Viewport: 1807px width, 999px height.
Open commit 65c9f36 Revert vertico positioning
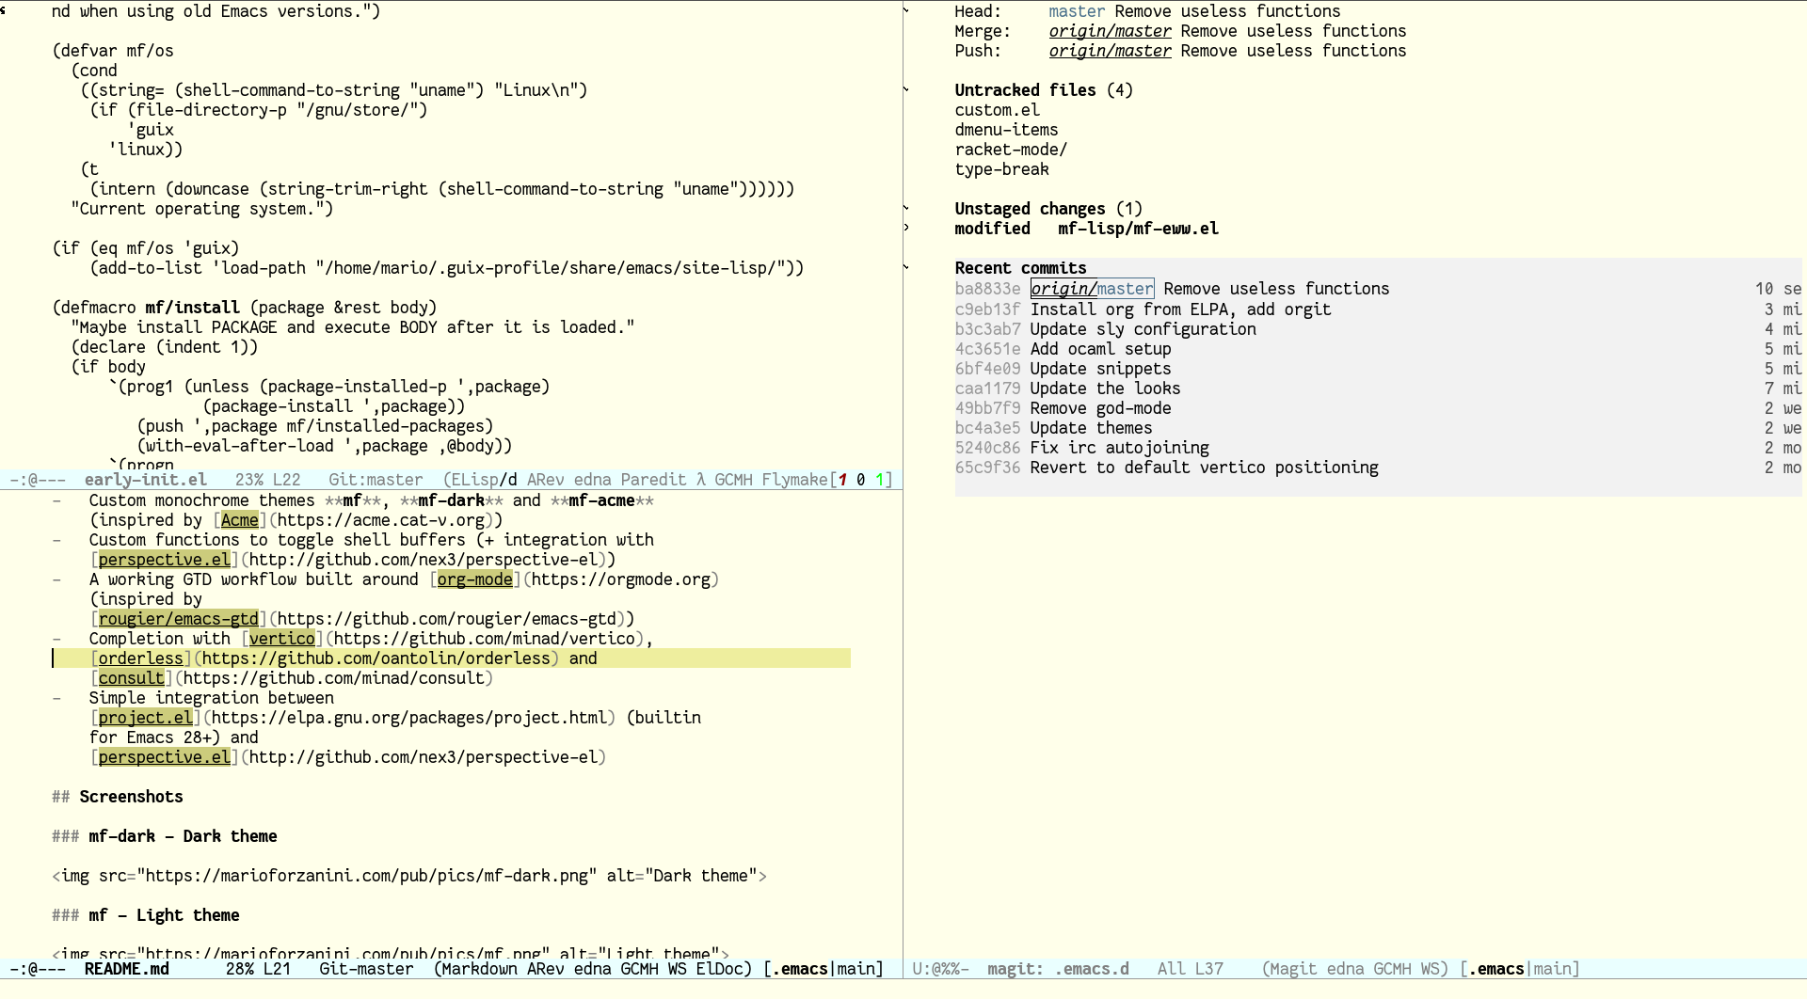pos(1378,468)
